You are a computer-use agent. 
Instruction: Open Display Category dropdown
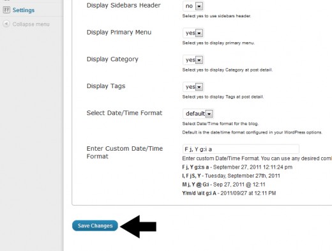click(x=193, y=60)
